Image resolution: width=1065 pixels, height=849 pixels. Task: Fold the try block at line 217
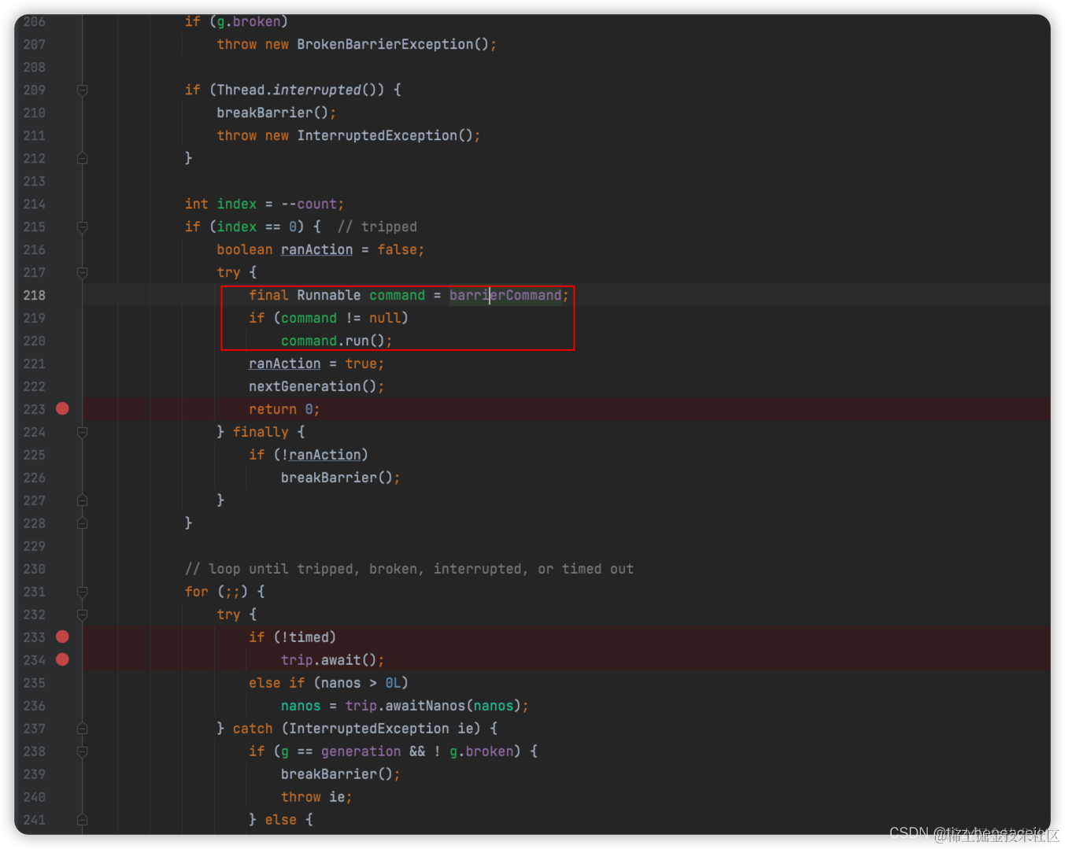[x=82, y=273]
